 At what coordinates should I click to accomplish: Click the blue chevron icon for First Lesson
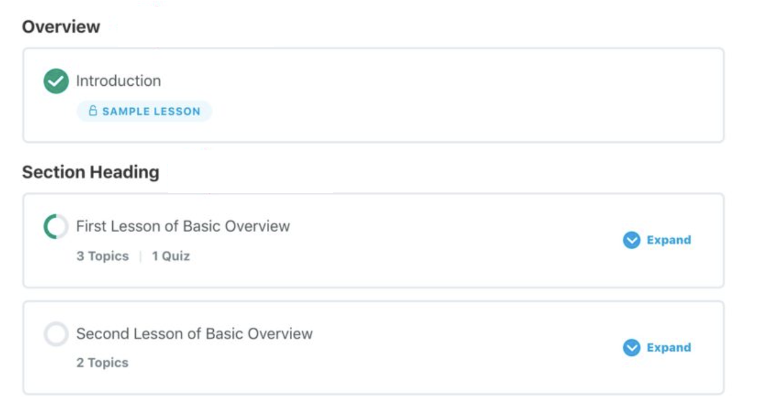tap(631, 240)
